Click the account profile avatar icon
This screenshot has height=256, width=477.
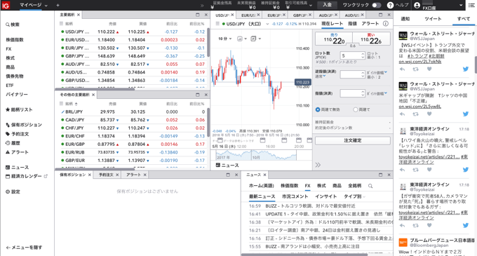point(417,5)
